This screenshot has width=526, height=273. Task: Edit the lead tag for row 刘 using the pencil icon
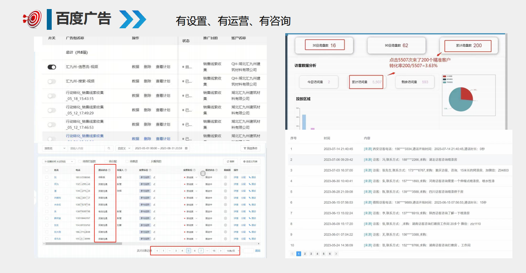pyautogui.click(x=154, y=177)
